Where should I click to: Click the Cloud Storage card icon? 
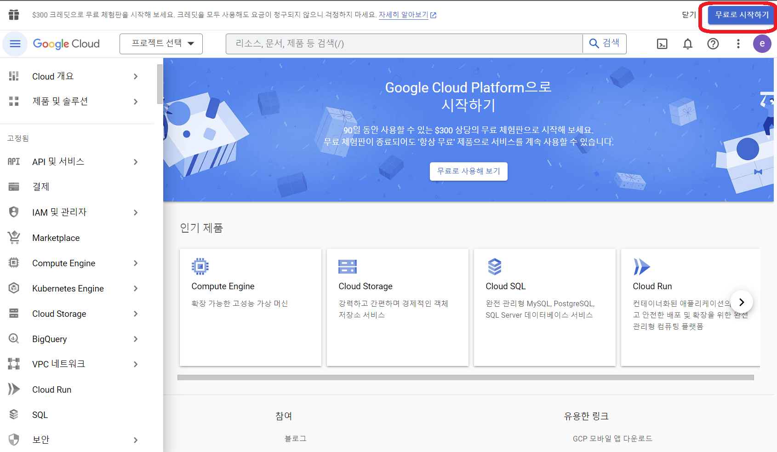[348, 267]
